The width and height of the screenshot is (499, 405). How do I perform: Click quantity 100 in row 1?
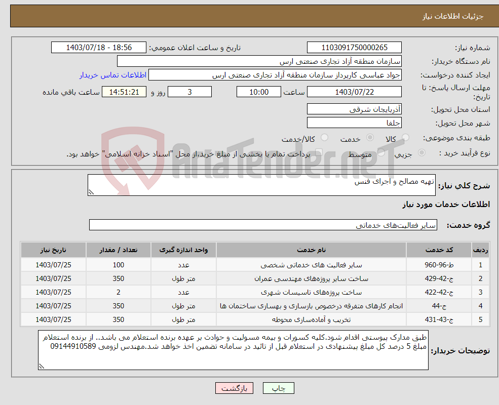click(119, 265)
